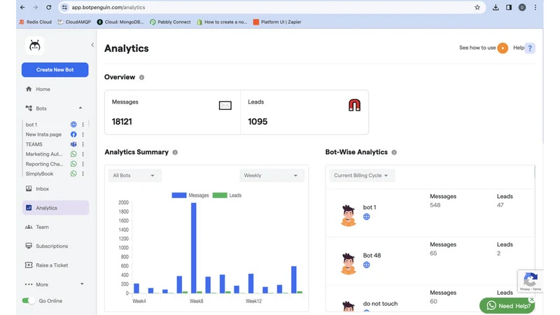This screenshot has width=560, height=315.
Task: Open the Need Help? WhatsApp chat button
Action: [x=507, y=306]
